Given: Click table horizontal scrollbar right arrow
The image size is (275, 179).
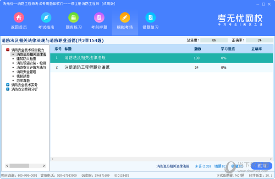Looking at the screenshot, I should [x=271, y=159].
